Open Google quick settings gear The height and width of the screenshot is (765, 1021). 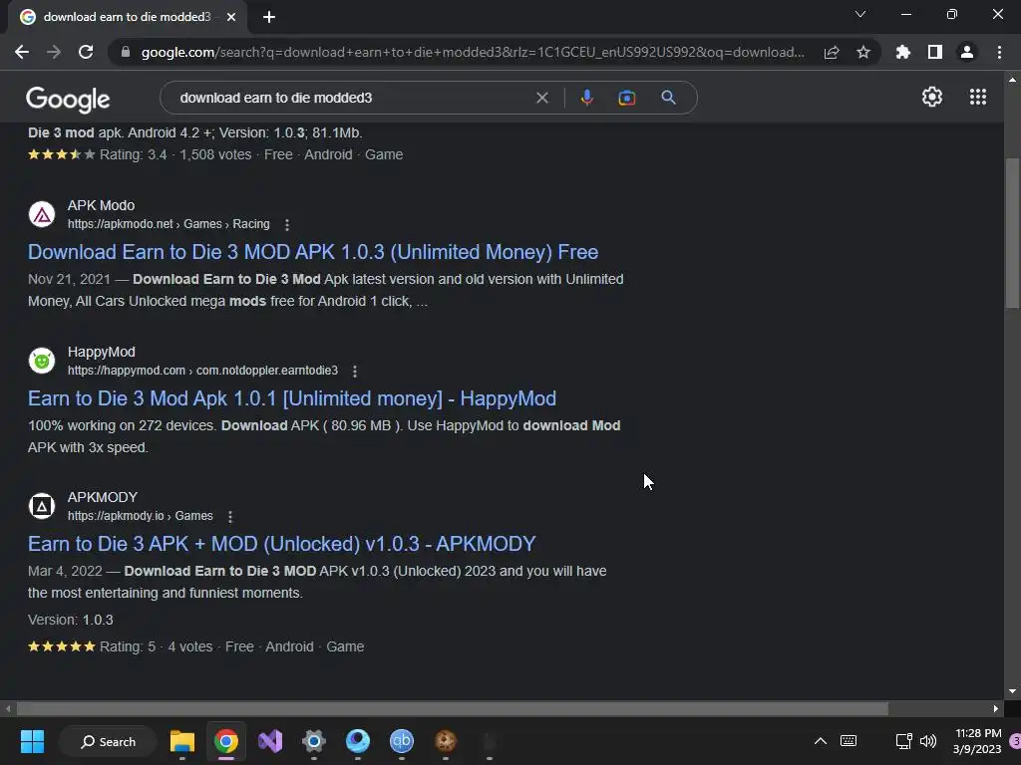932,97
